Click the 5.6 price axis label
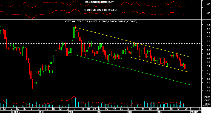This screenshot has width=211, height=113. point(208,87)
